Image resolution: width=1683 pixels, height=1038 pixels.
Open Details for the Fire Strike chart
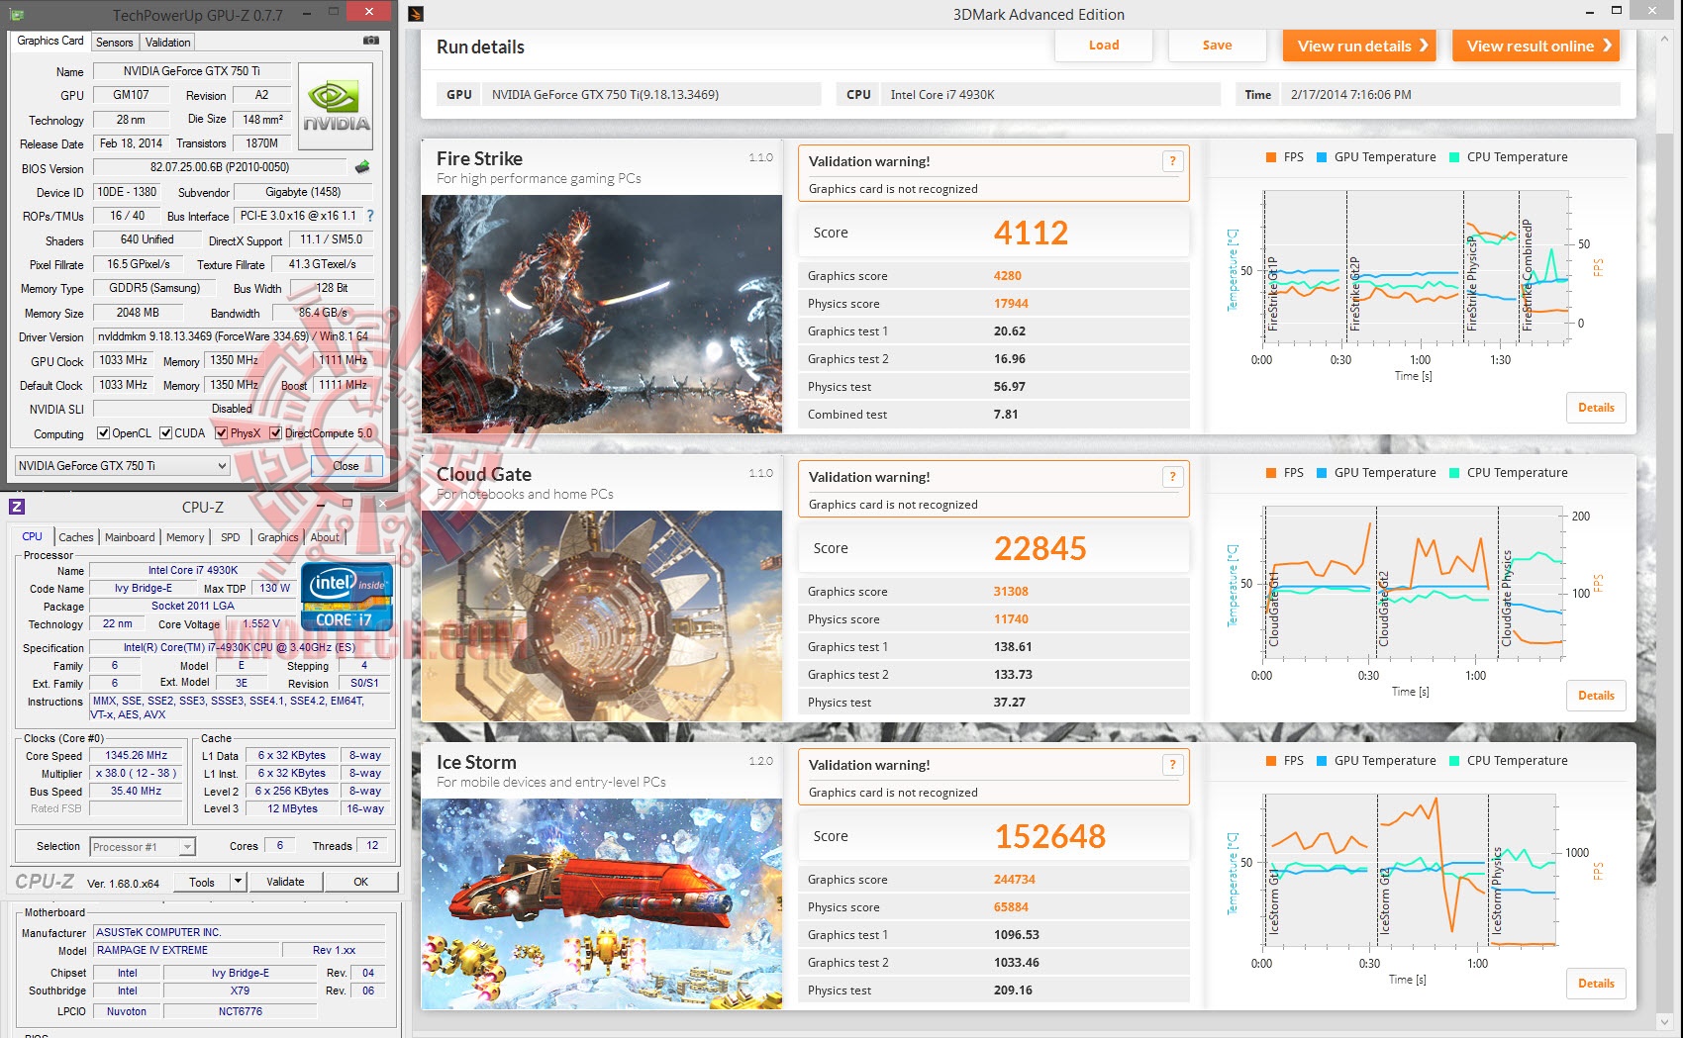1596,408
